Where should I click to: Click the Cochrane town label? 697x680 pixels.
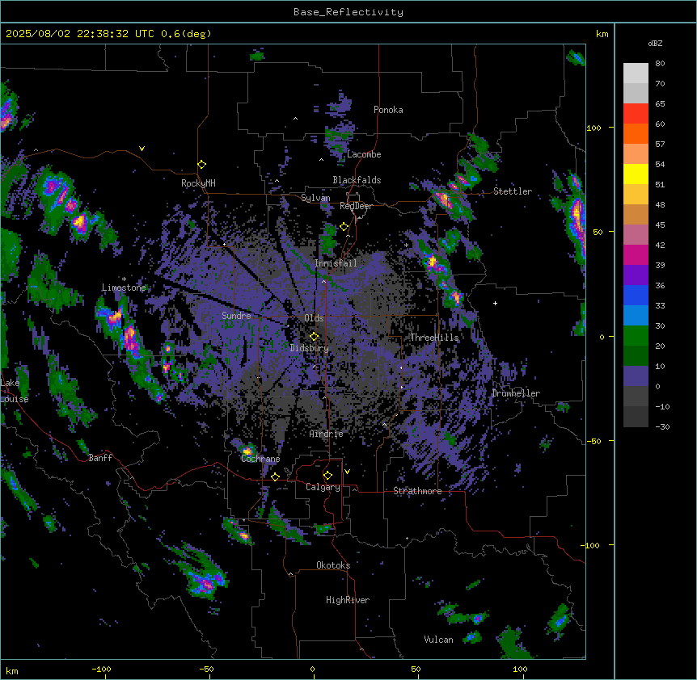tap(260, 459)
